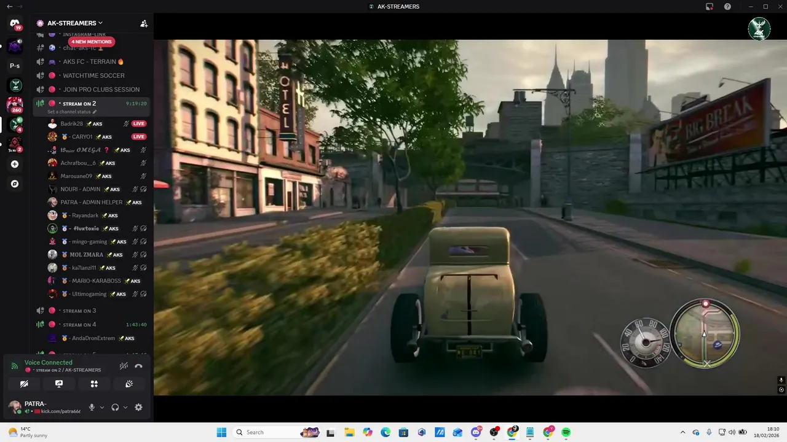
Task: Select the STREAM ON 2 channel
Action: click(x=91, y=104)
